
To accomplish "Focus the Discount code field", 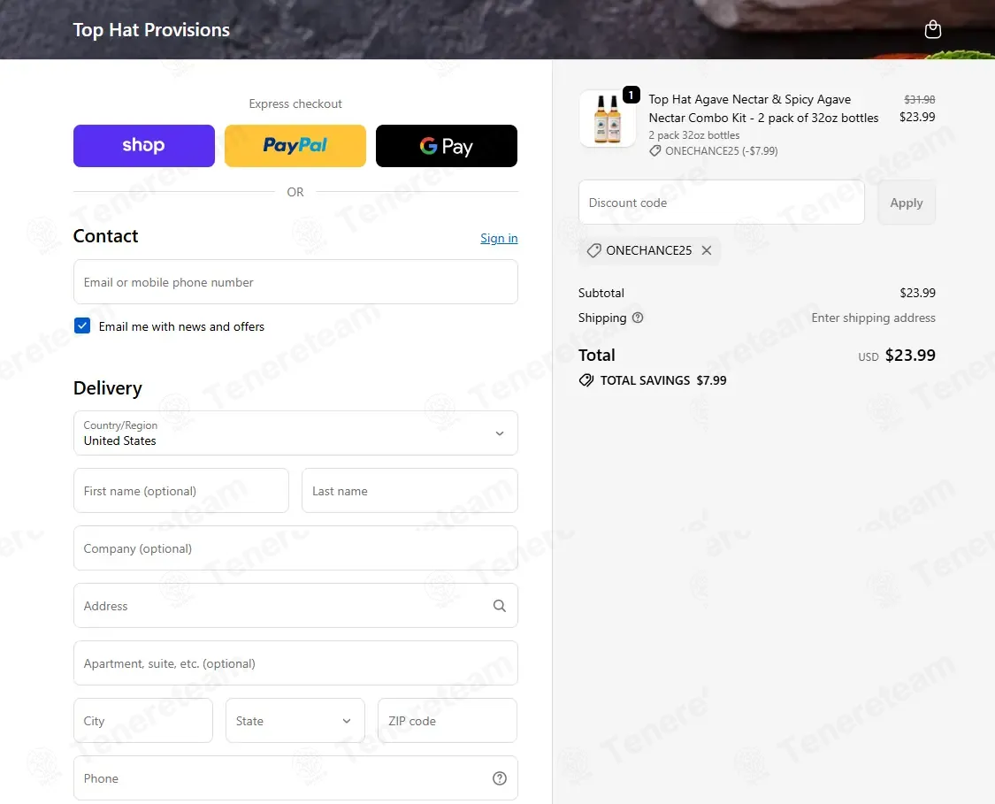I will [x=721, y=203].
